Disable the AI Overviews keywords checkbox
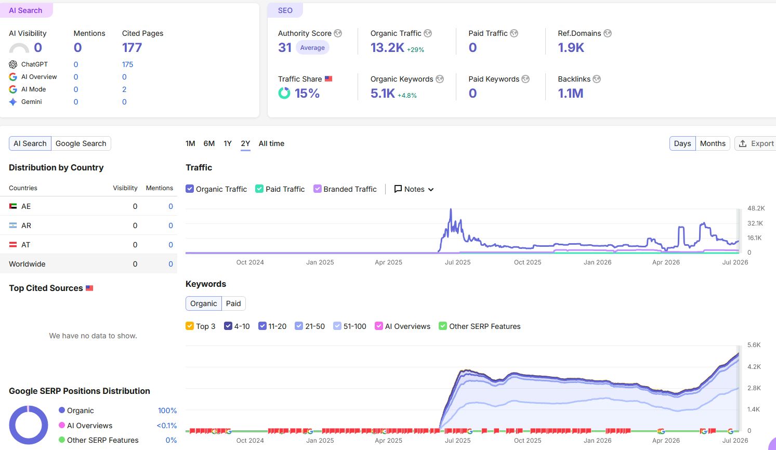Viewport: 776px width, 450px height. click(379, 326)
